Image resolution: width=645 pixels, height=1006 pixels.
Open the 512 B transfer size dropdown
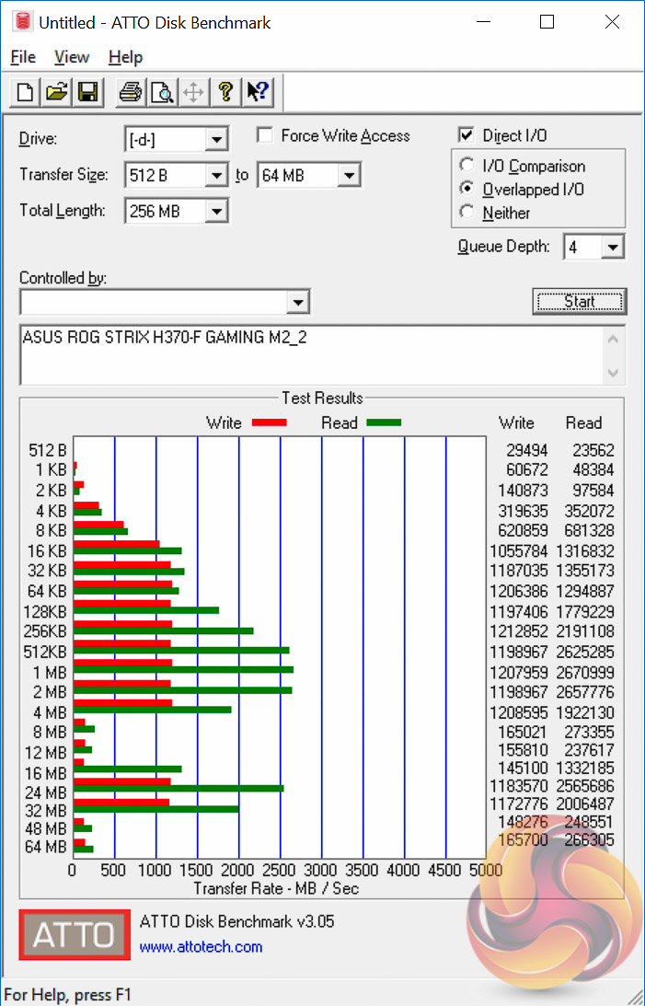pyautogui.click(x=216, y=175)
